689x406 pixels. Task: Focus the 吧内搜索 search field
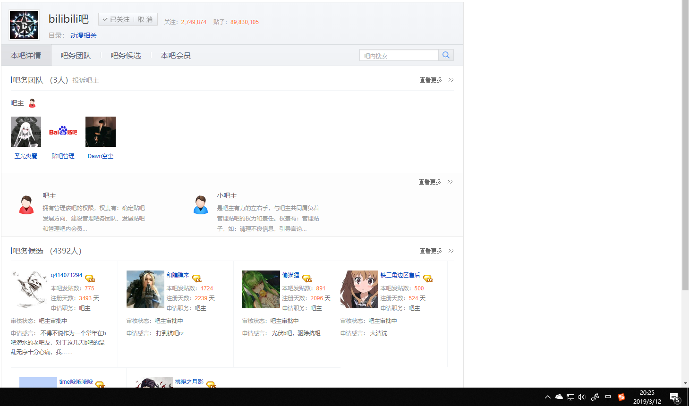pyautogui.click(x=399, y=56)
